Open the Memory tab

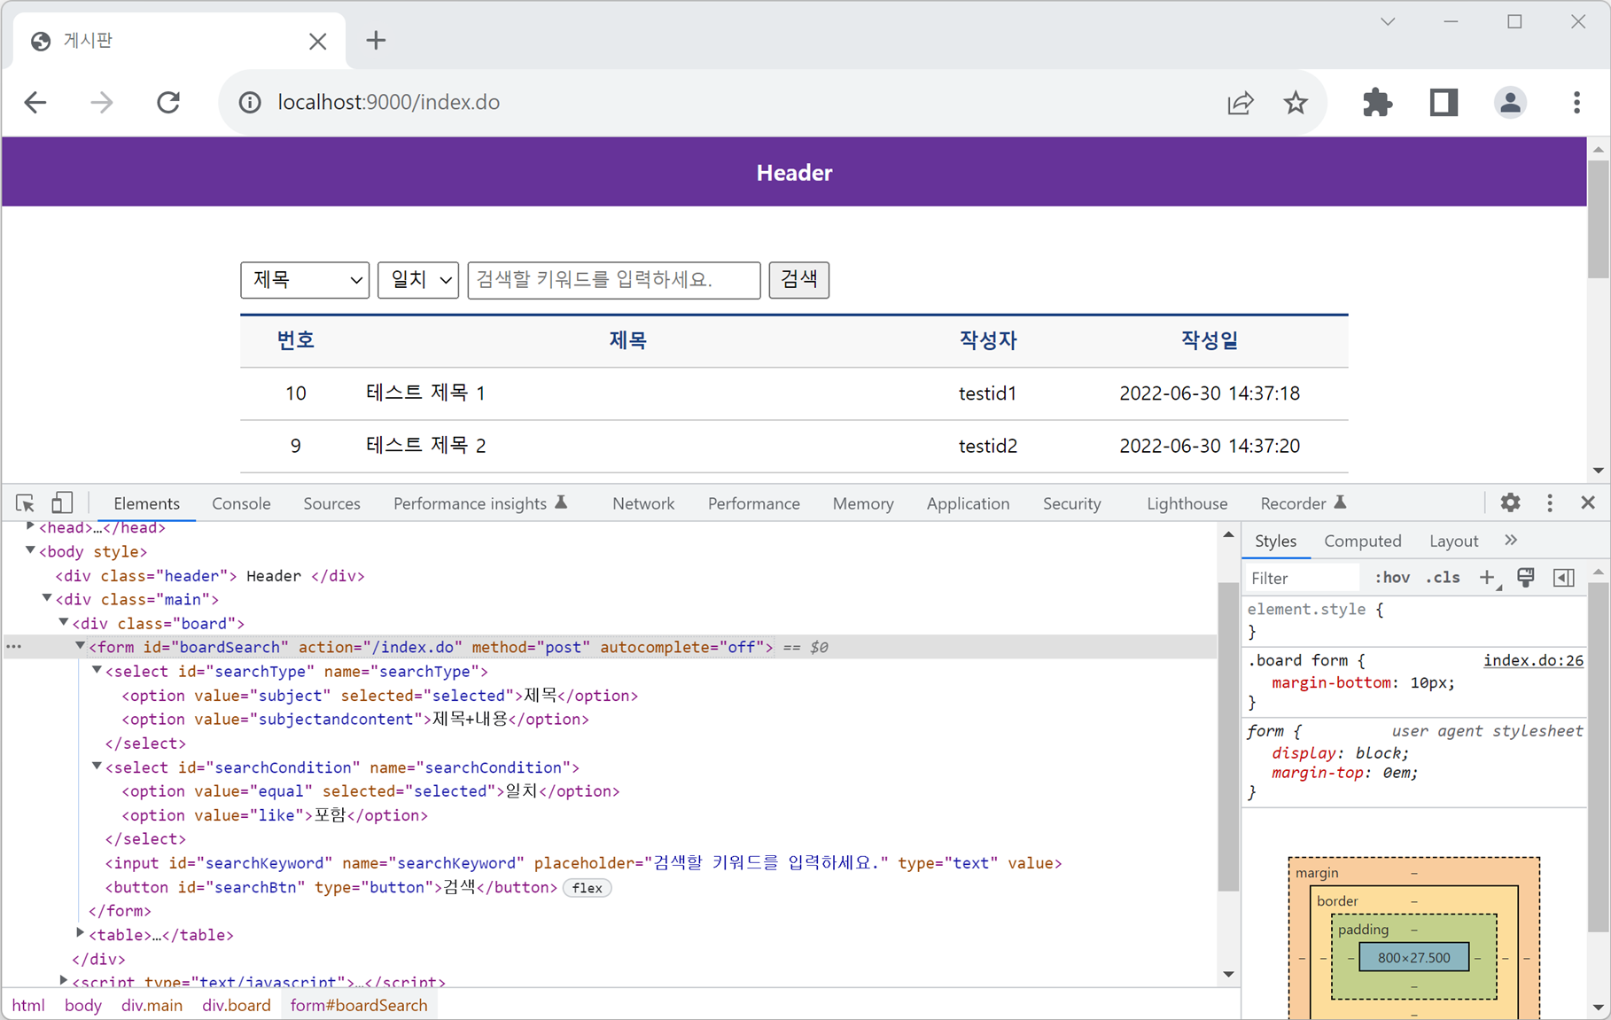point(863,503)
